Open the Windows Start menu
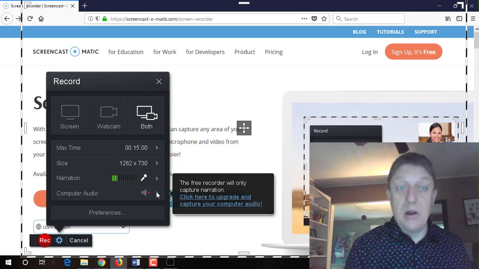 [8, 263]
